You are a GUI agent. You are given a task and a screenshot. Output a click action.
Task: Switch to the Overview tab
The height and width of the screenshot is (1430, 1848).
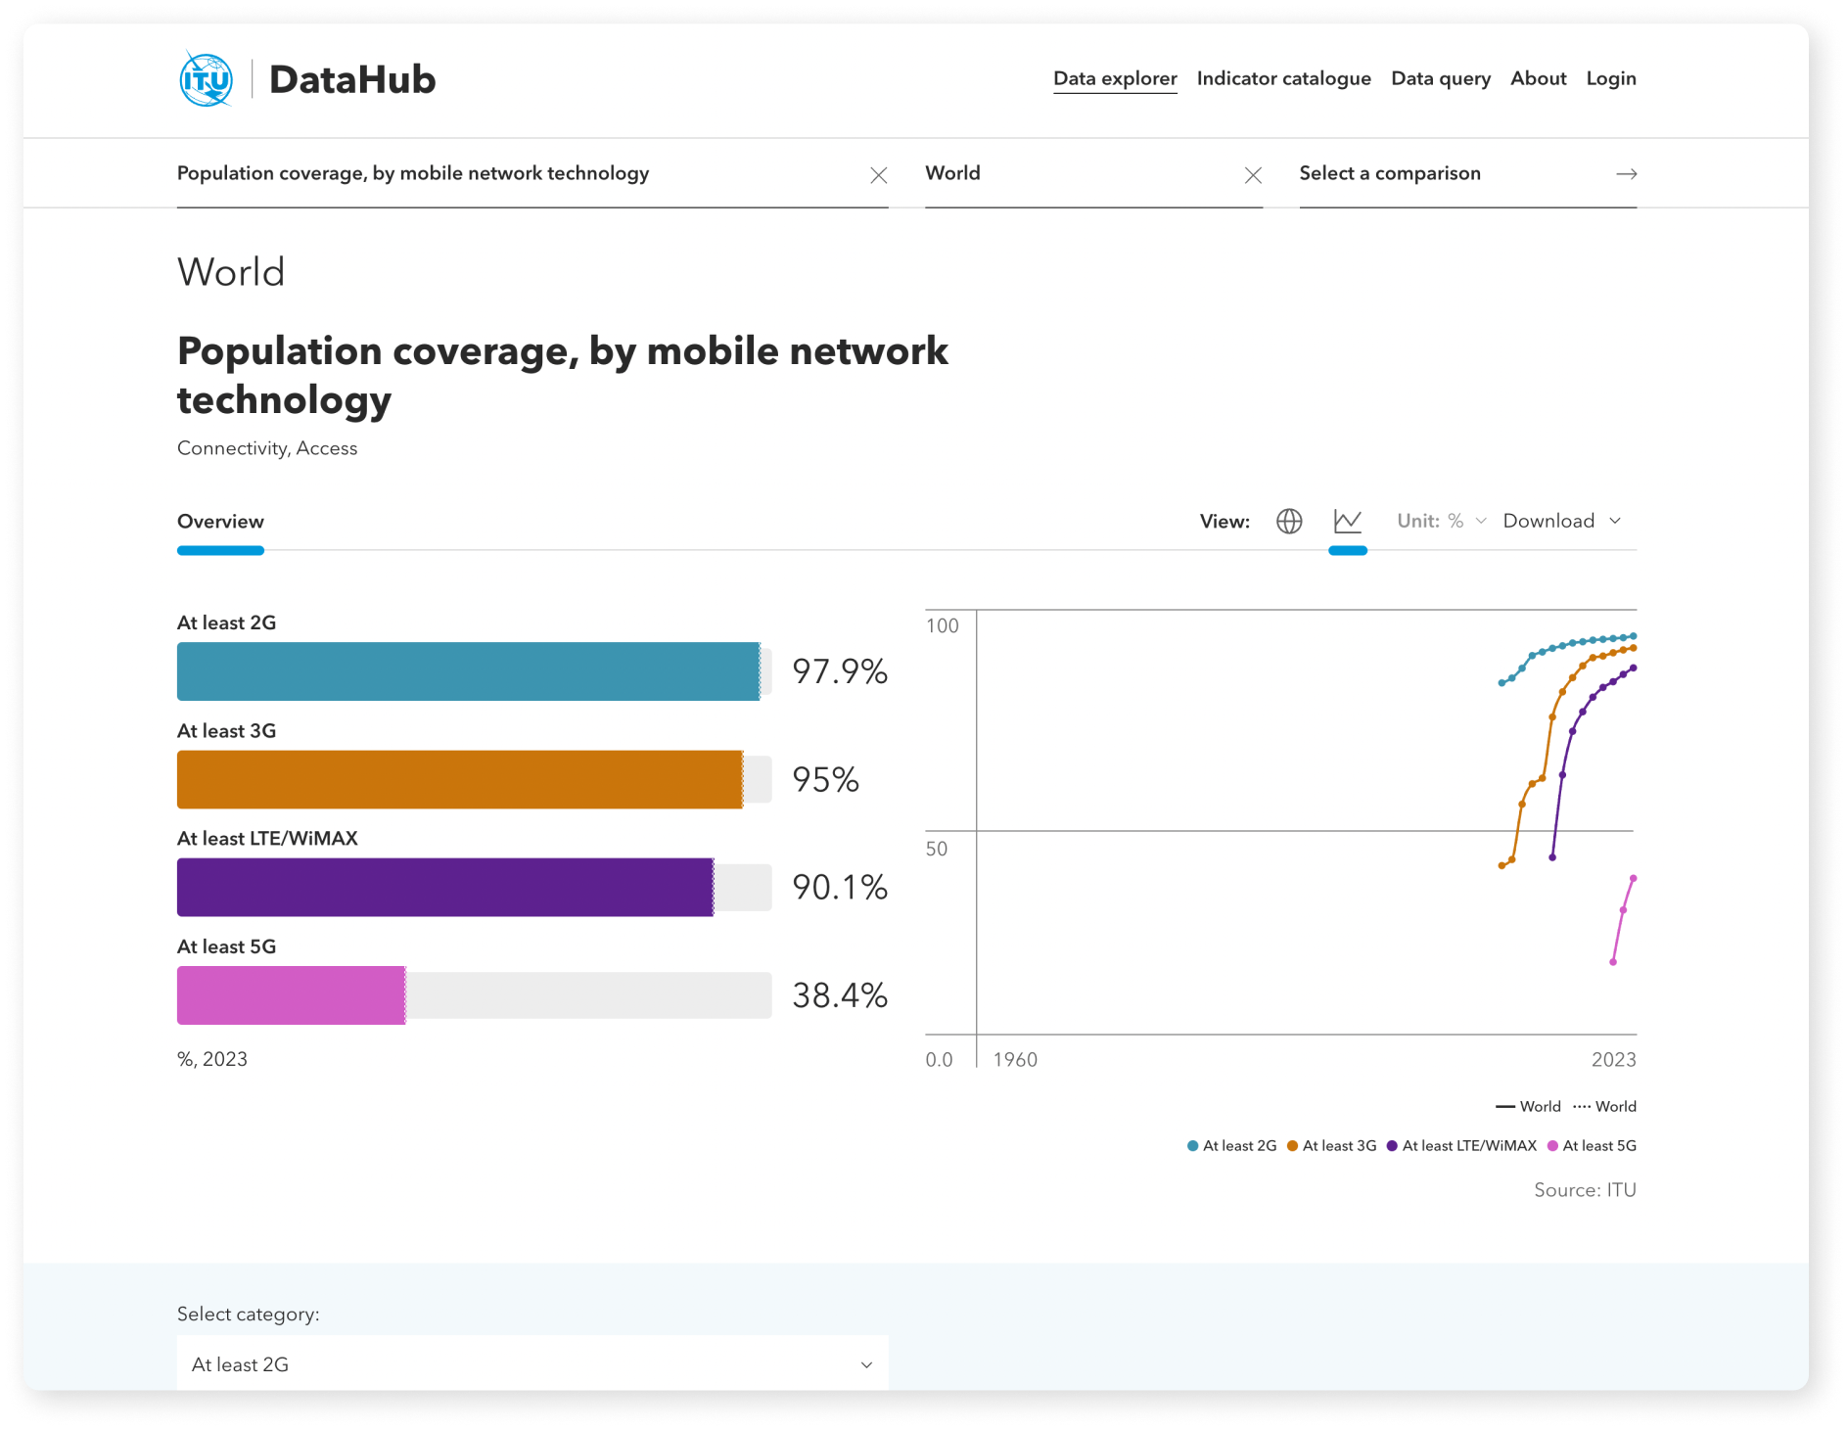(x=220, y=522)
